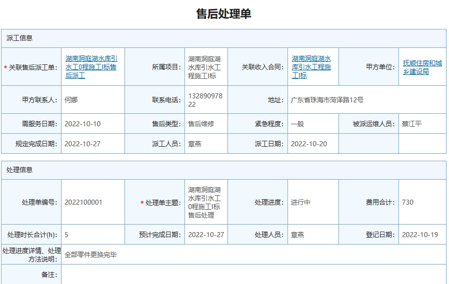Click the 登记日期 value 2022-10-19
The height and width of the screenshot is (284, 449).
(x=420, y=235)
